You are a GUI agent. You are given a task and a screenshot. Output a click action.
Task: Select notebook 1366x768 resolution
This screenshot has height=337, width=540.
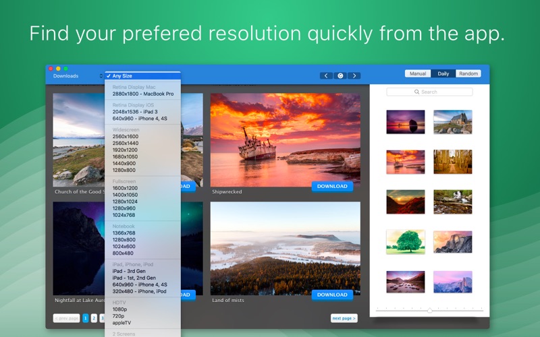pyautogui.click(x=142, y=233)
